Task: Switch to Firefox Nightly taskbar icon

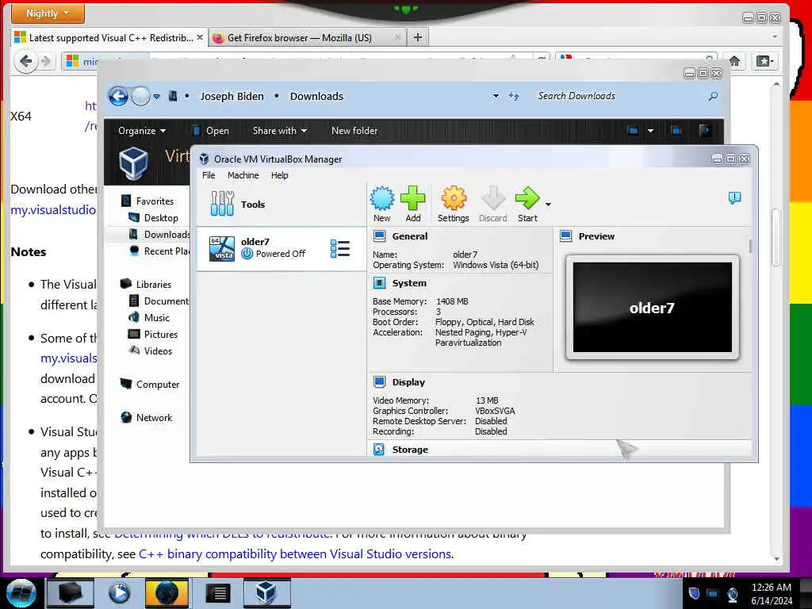Action: [167, 593]
